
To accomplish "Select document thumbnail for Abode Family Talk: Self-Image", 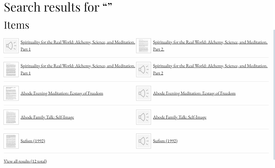I will (11, 117).
